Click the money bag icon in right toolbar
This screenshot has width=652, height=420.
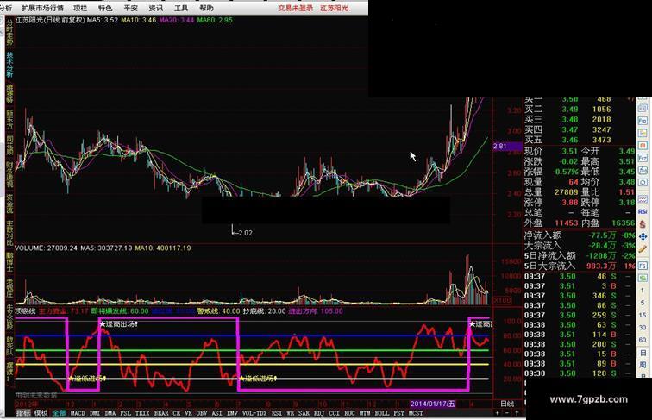pos(643,223)
